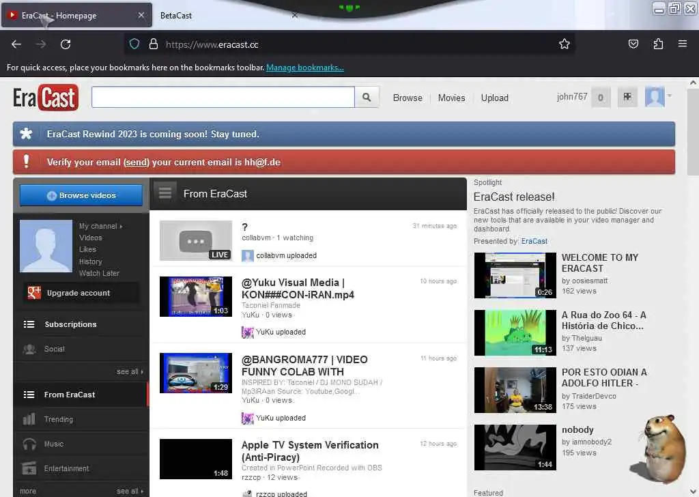Click the site padlock icon

pyautogui.click(x=154, y=44)
